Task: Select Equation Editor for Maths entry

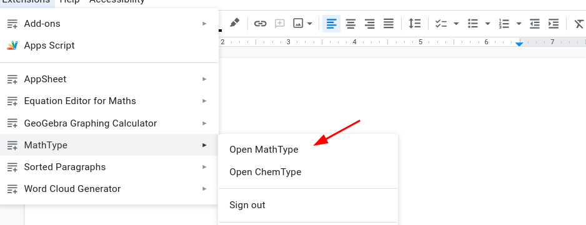Action: click(109, 101)
